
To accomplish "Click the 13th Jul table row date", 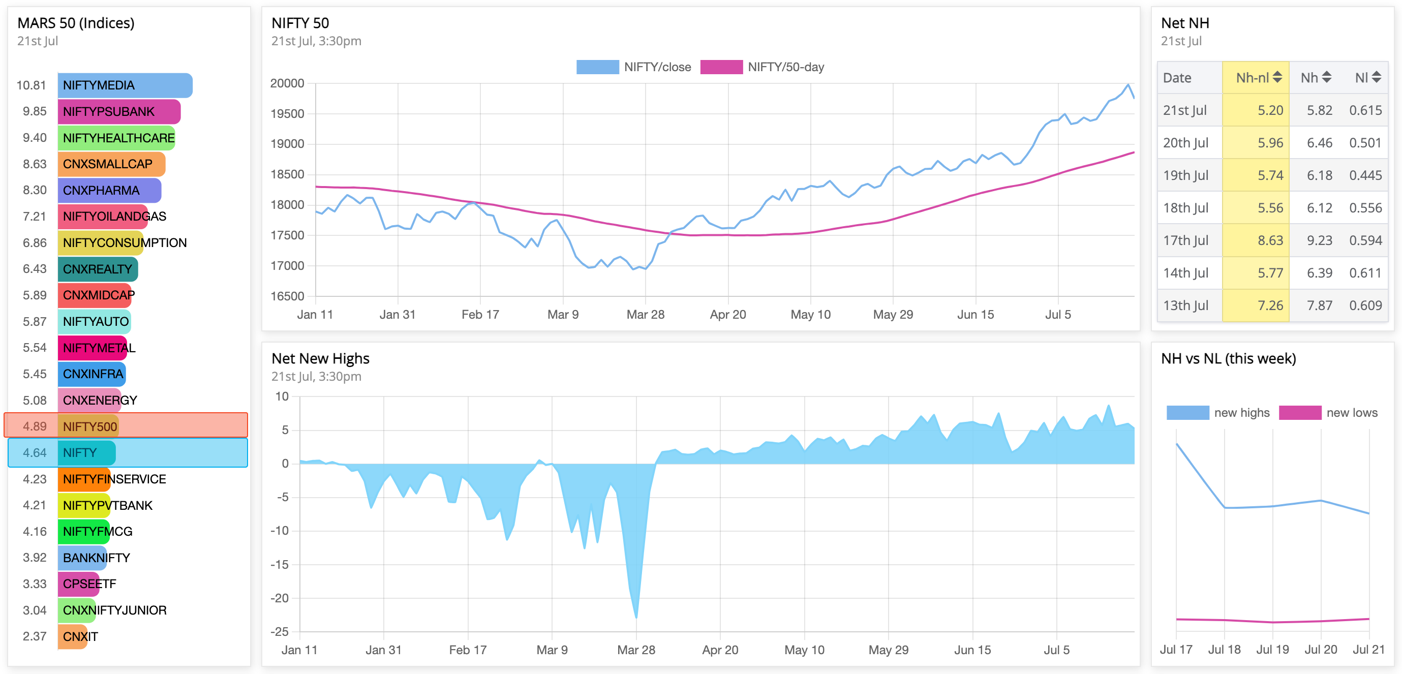I will click(x=1185, y=305).
